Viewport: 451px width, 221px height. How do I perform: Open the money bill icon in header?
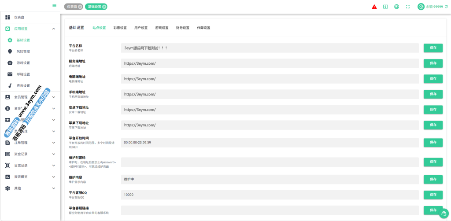[x=385, y=7]
